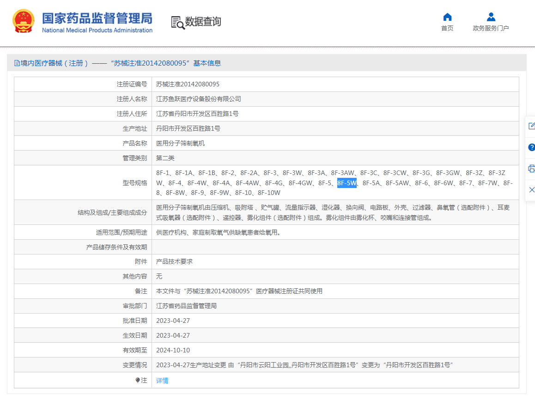The image size is (535, 400).
Task: Click the 有效期至 row label
Action: pos(135,350)
